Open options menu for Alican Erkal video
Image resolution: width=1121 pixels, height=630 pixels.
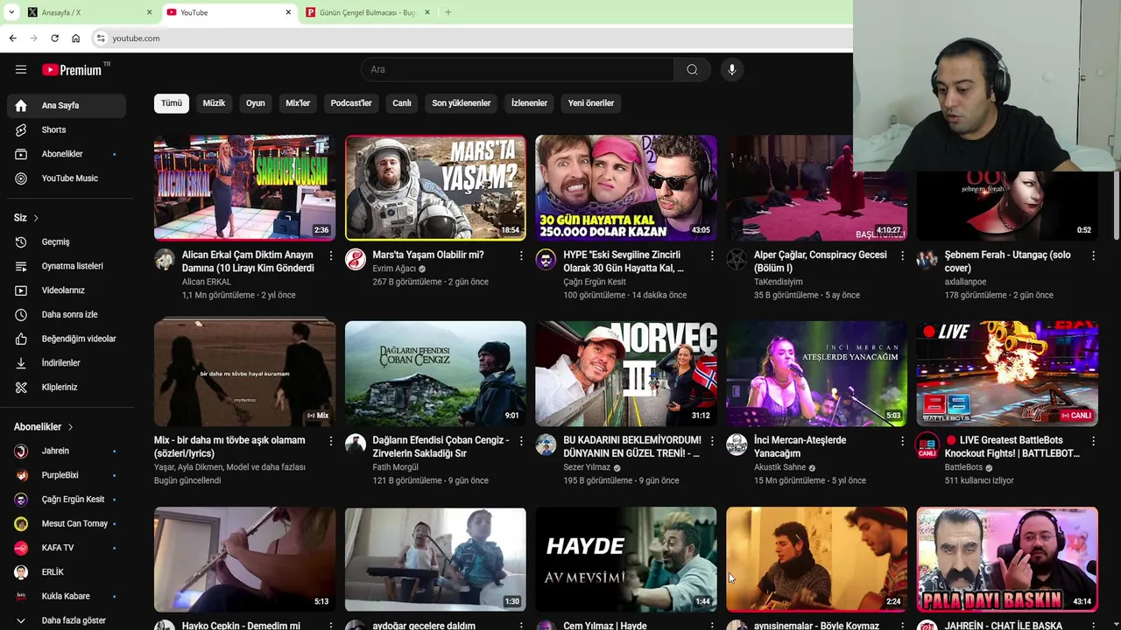coord(330,255)
